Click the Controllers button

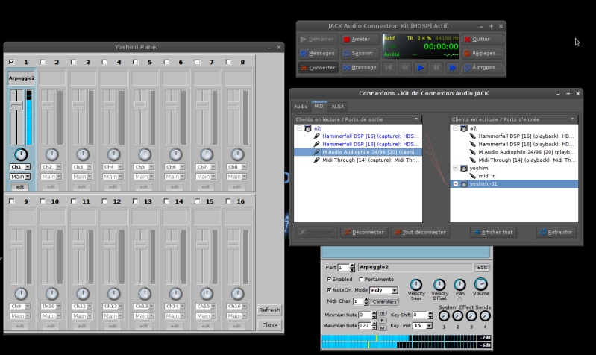(x=384, y=302)
